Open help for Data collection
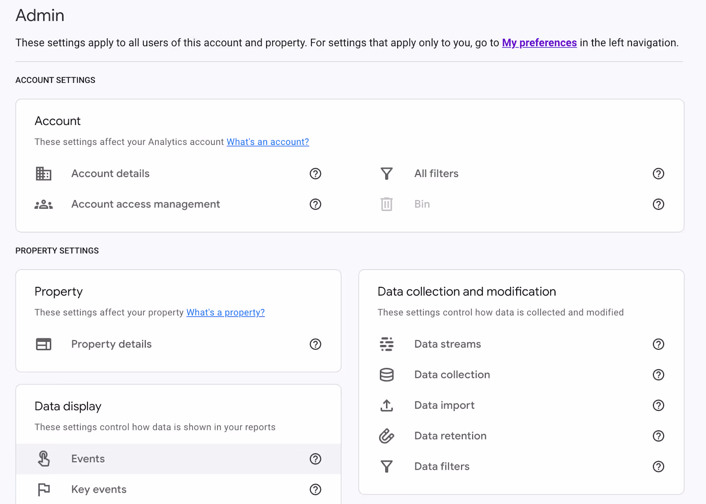Screen dimensions: 706x504 point(658,375)
